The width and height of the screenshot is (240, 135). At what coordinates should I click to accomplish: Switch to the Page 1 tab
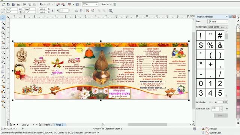[x=48, y=124]
